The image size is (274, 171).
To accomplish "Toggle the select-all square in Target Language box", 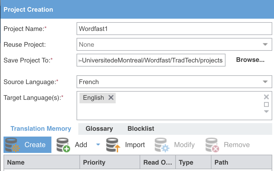I will (266, 104).
